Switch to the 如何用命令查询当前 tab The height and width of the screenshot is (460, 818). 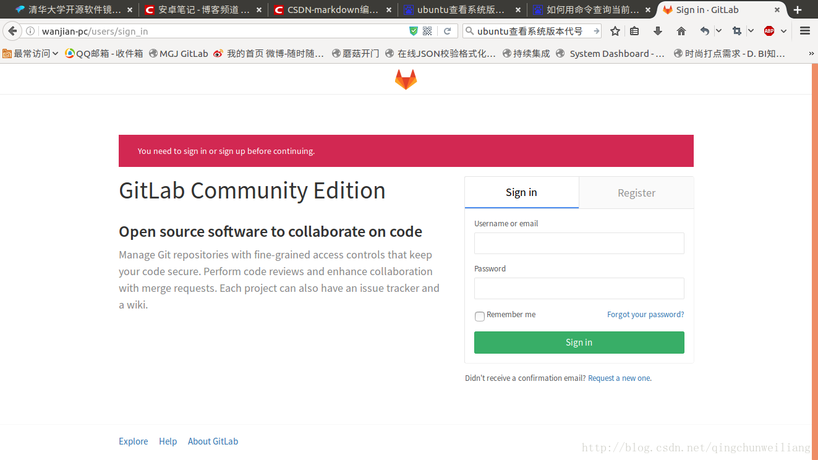pyautogui.click(x=592, y=10)
